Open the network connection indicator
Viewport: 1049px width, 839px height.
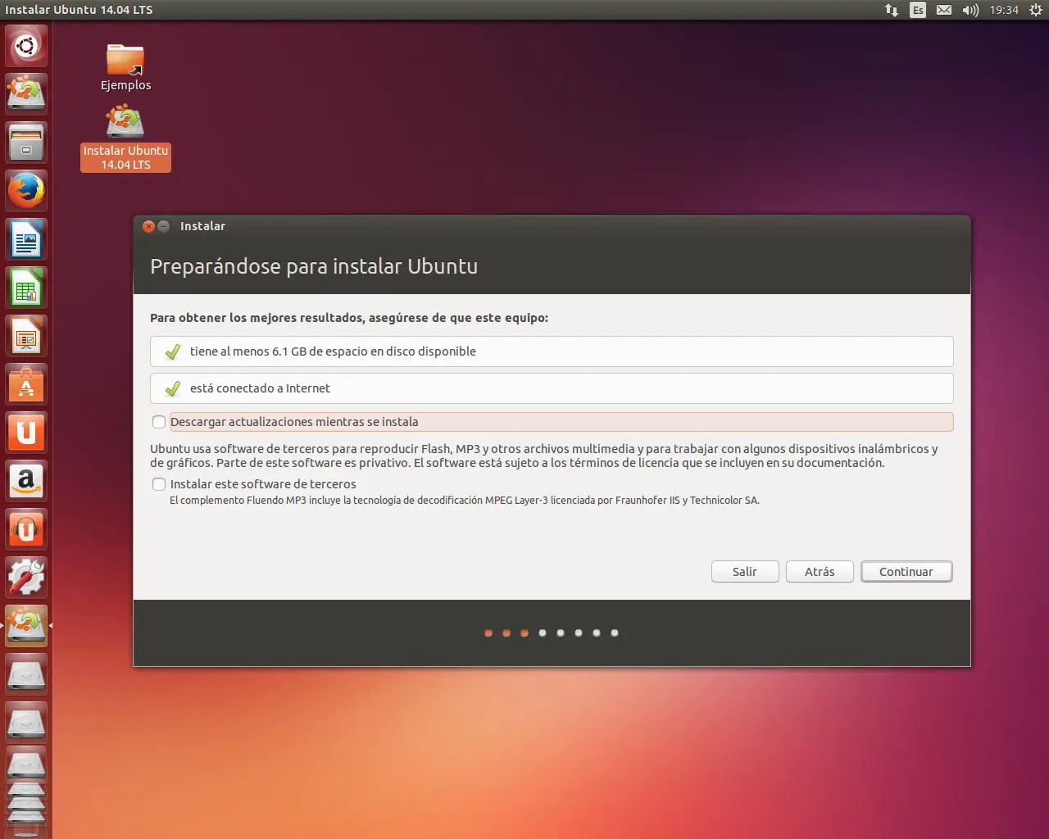pos(892,10)
